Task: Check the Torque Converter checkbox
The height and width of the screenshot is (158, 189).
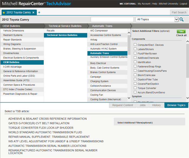Action: tap(135, 88)
